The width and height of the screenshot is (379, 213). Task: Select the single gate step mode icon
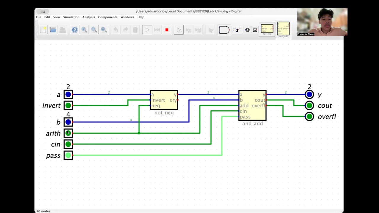pyautogui.click(x=179, y=30)
